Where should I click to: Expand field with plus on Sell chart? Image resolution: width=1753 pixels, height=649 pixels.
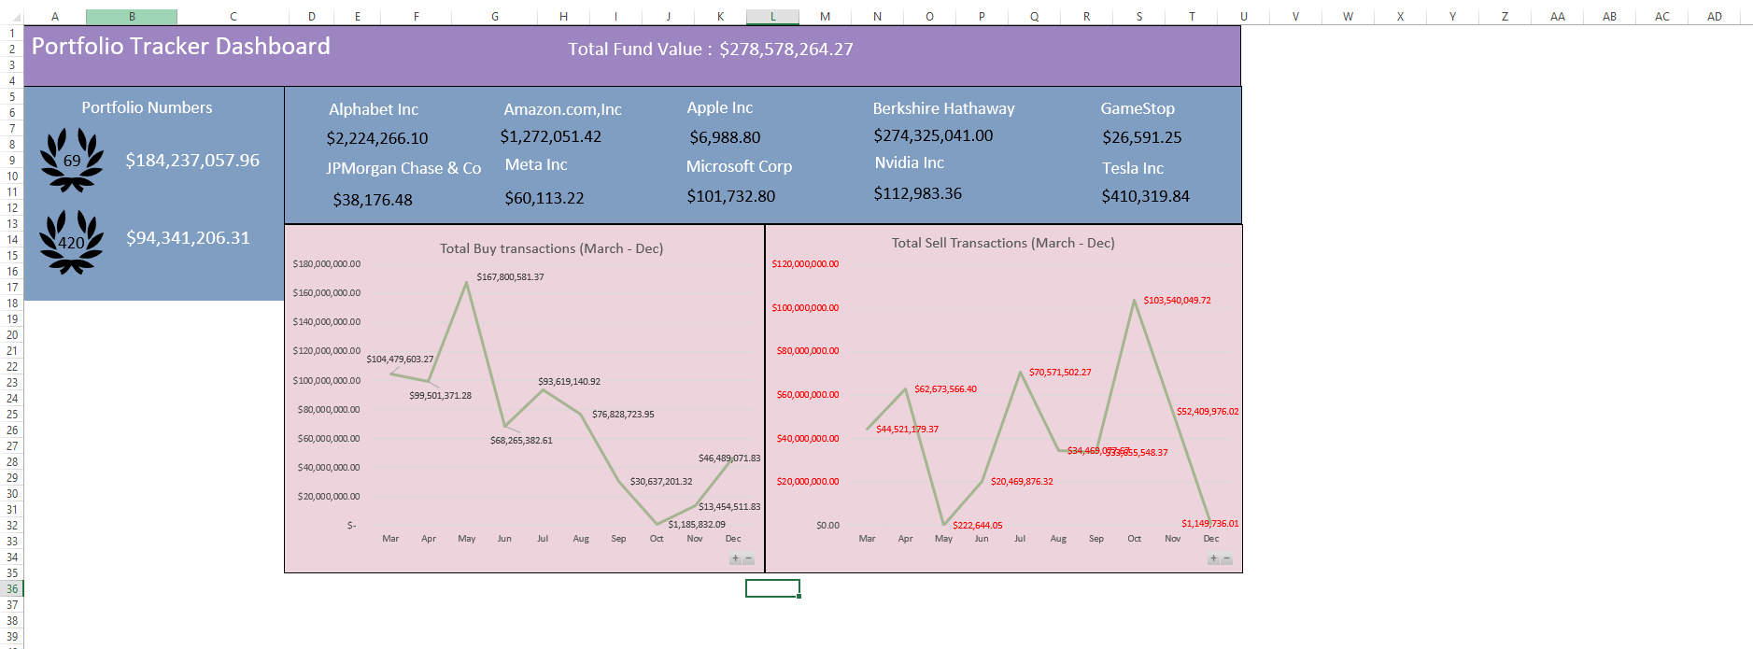pos(1213,559)
